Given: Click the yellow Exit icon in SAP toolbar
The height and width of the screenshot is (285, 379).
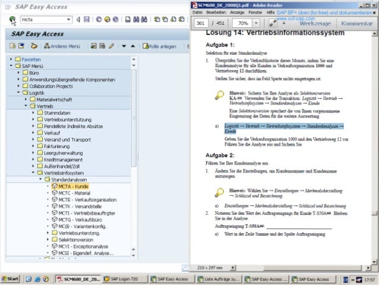Looking at the screenshot, I should coord(107,20).
